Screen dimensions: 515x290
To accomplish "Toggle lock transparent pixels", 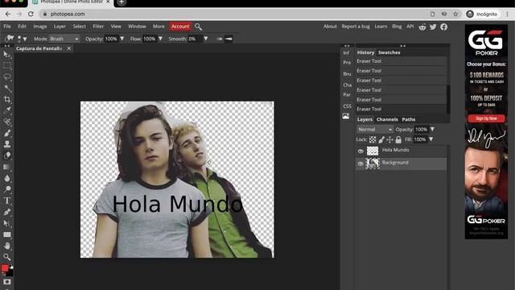I will [373, 139].
